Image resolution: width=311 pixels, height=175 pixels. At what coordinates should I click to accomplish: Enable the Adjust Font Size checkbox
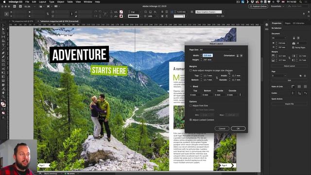pyautogui.click(x=190, y=106)
